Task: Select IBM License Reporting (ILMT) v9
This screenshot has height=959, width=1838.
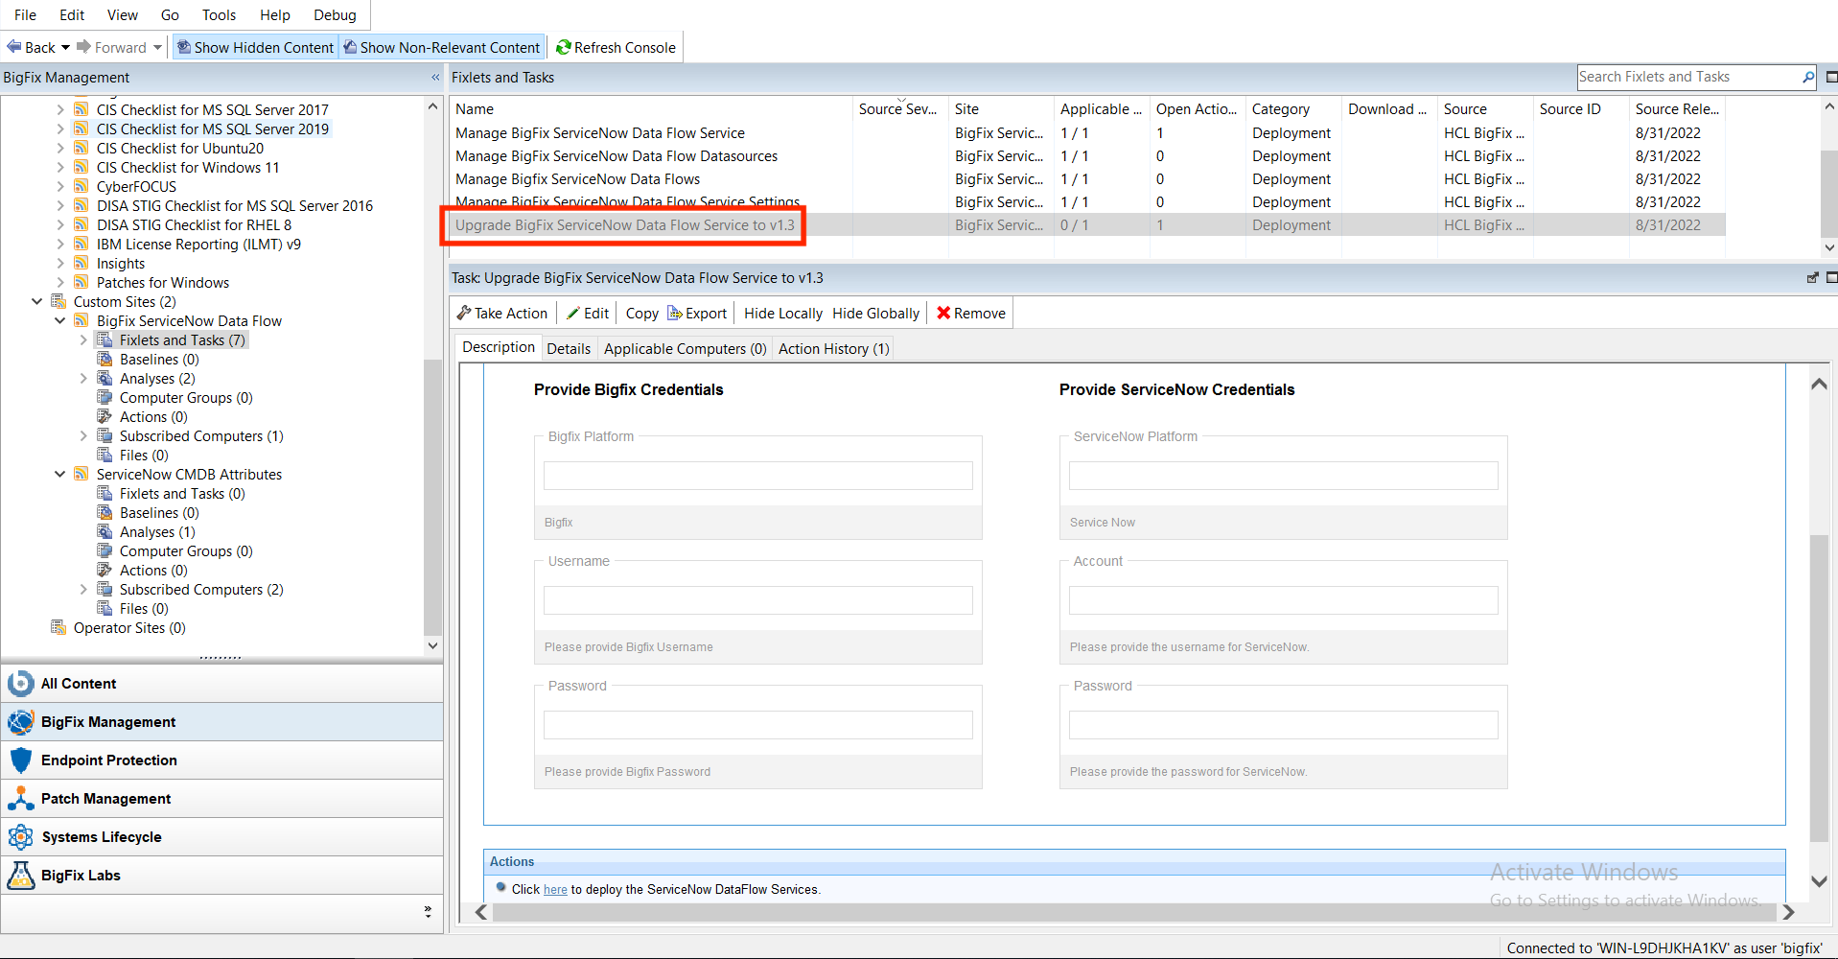Action: click(198, 245)
